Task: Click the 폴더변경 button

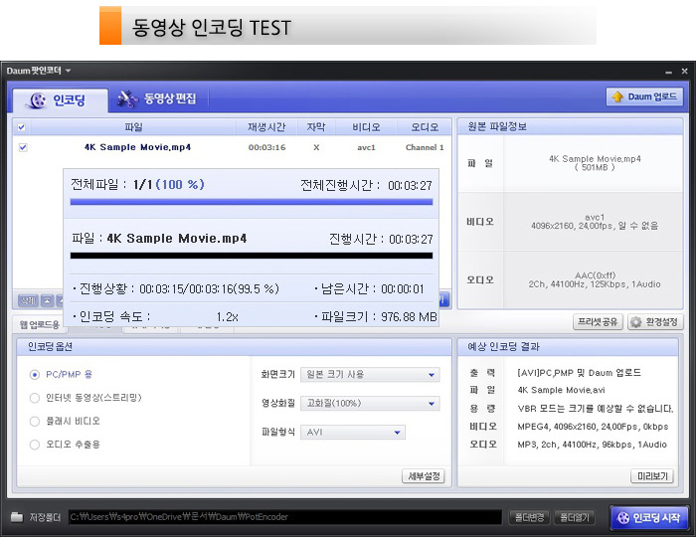Action: [x=529, y=517]
